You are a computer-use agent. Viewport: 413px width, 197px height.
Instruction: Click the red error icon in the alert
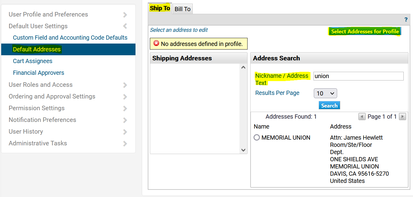pyautogui.click(x=156, y=44)
